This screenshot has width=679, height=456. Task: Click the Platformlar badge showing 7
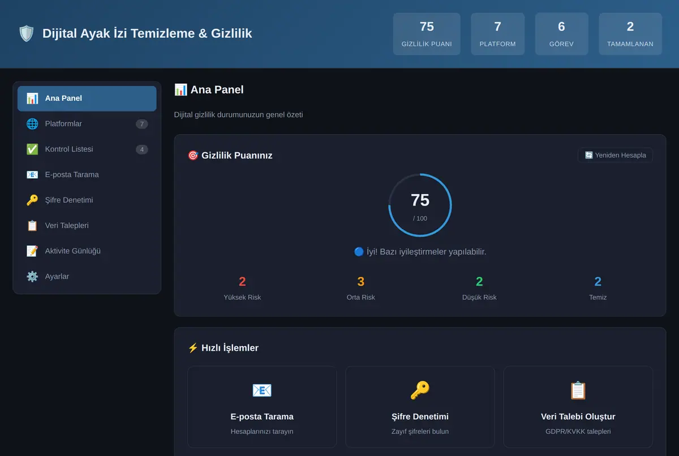point(142,124)
